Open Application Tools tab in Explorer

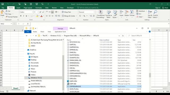pyautogui.click(x=60, y=32)
